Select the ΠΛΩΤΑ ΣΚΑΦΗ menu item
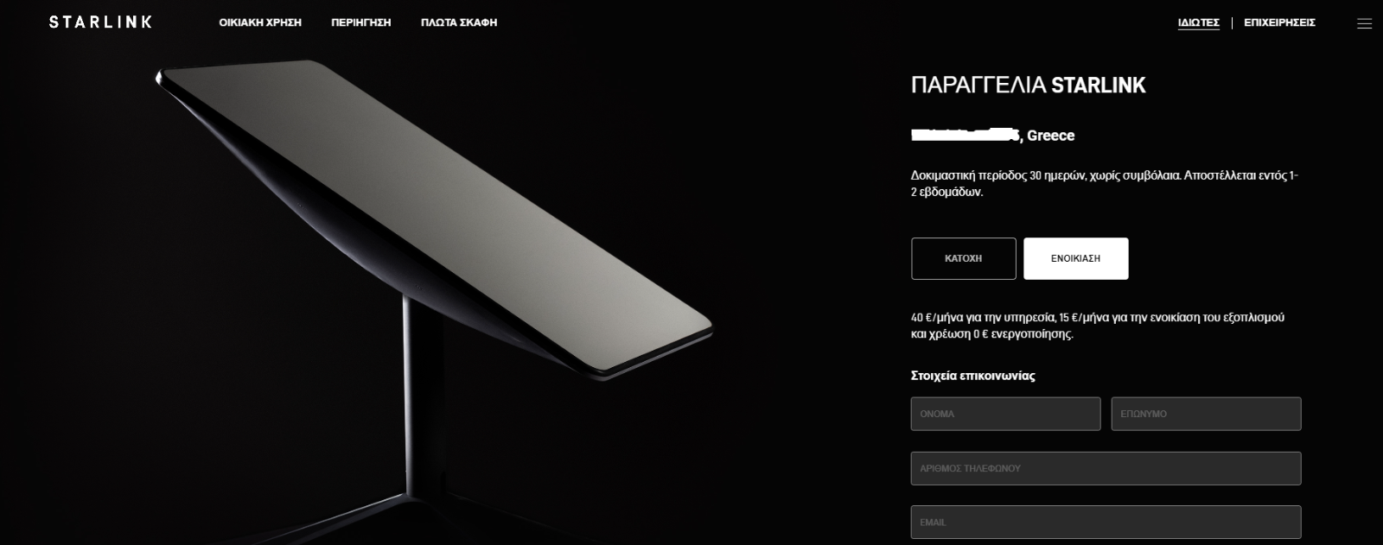The width and height of the screenshot is (1383, 545). pos(459,22)
